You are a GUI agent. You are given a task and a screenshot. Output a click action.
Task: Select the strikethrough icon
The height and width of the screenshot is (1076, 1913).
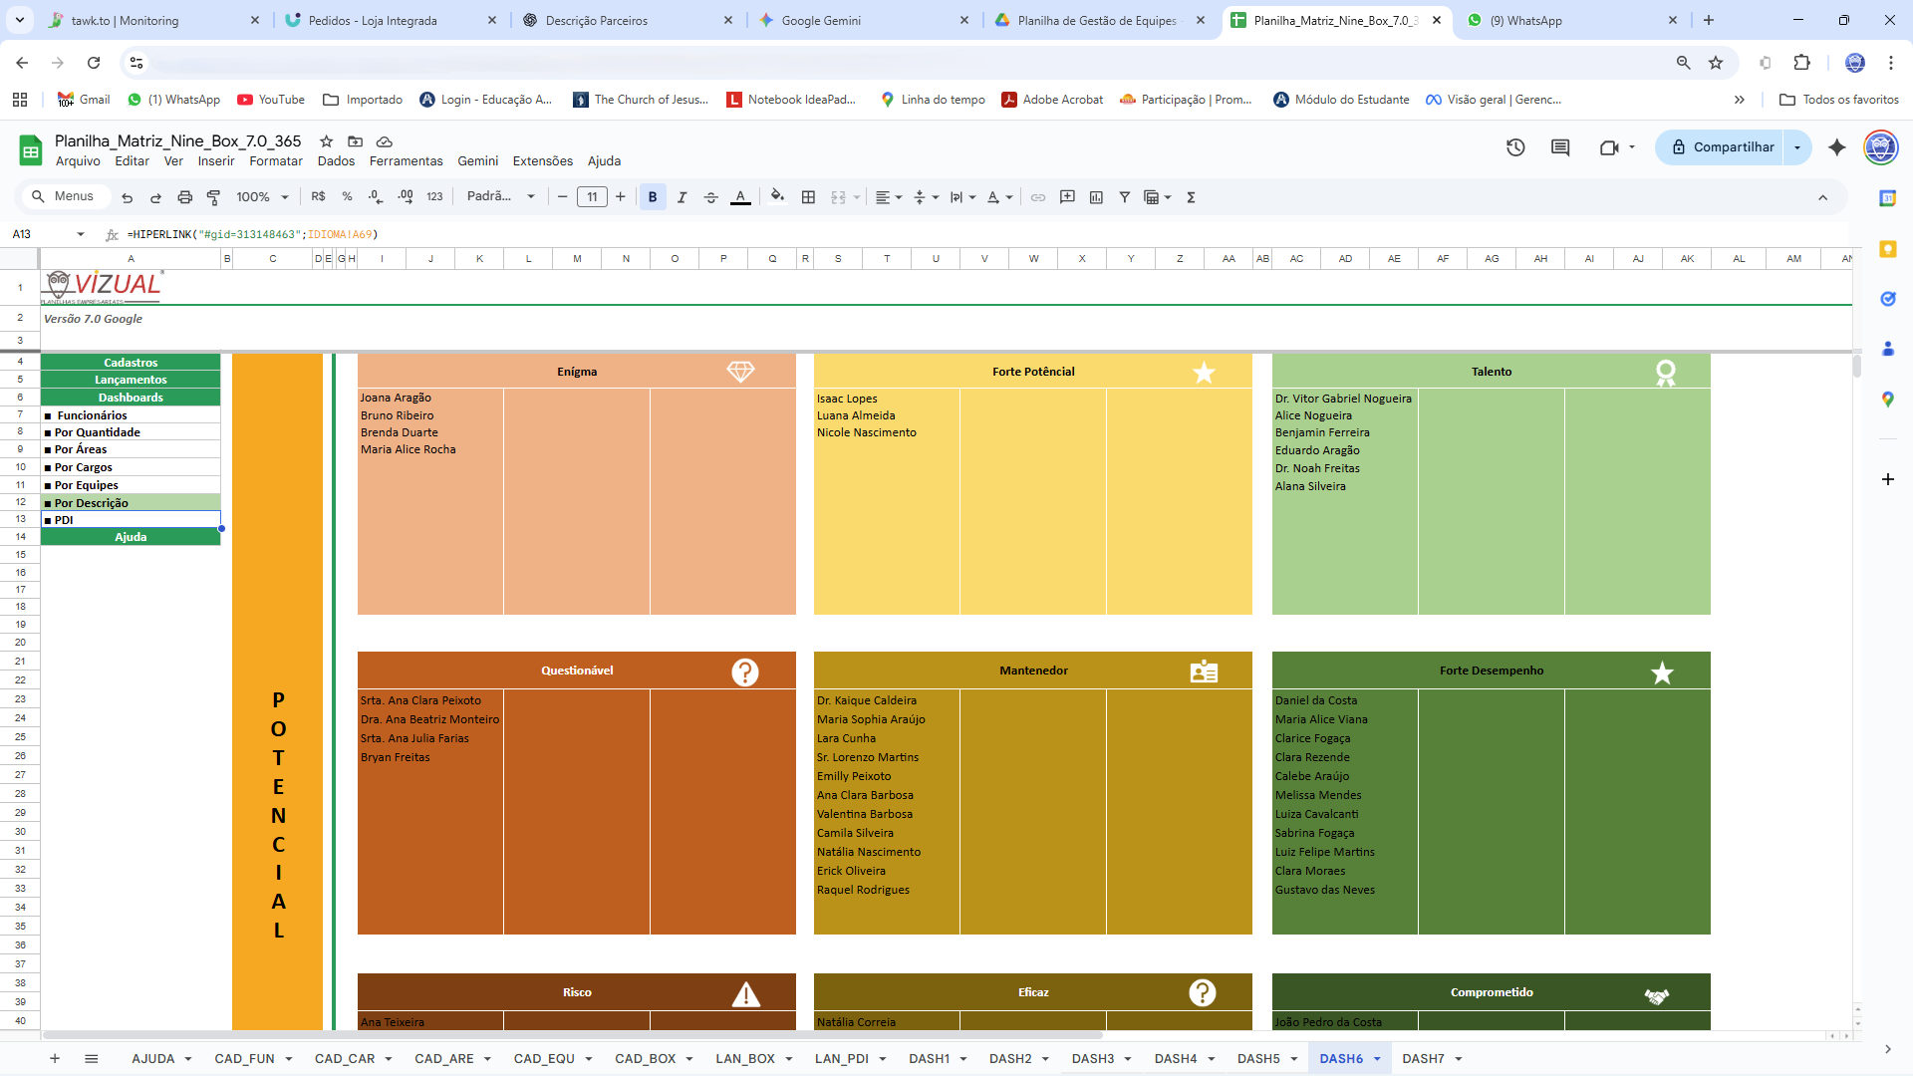pos(711,196)
